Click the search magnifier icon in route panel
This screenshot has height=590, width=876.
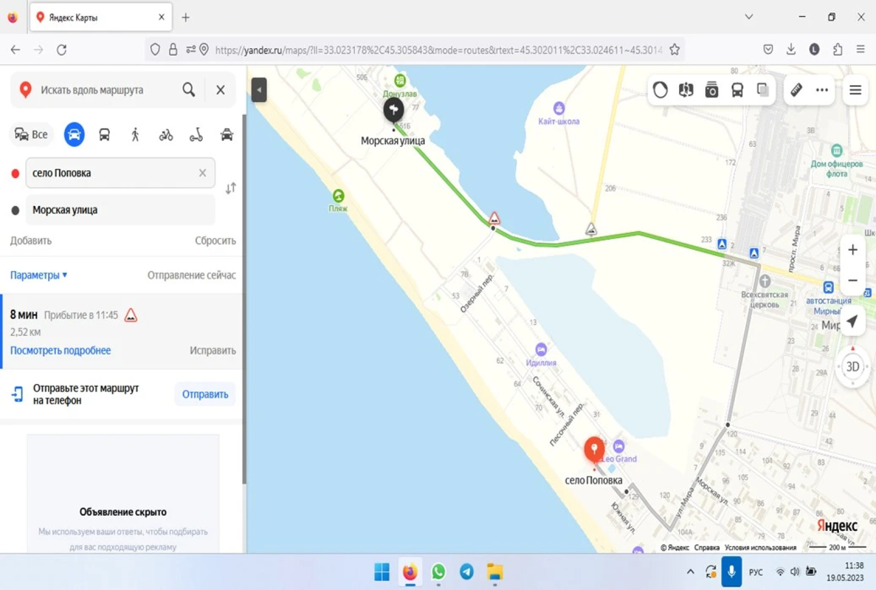coord(189,90)
